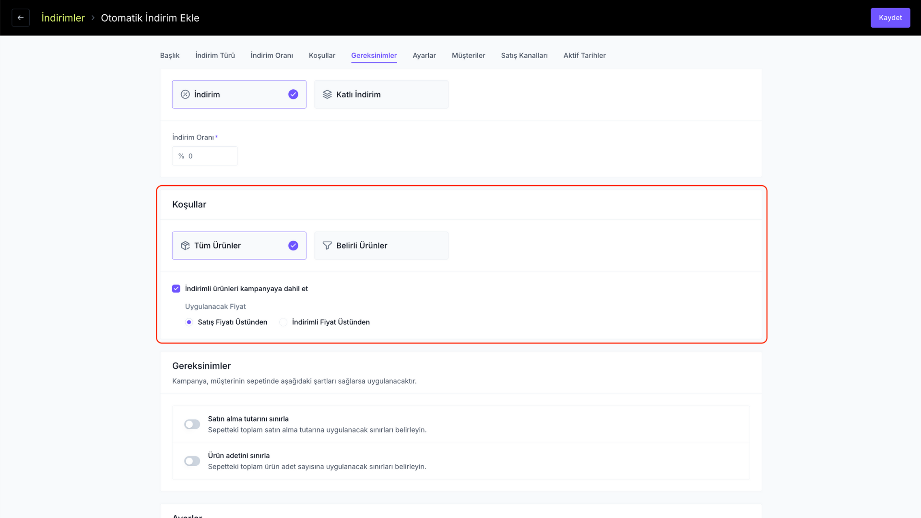Click the Tüm Ürünler card checkmark

click(293, 246)
